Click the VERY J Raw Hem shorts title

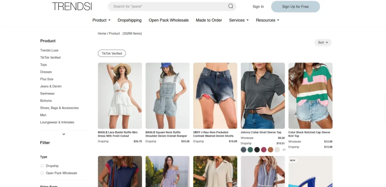(x=213, y=134)
